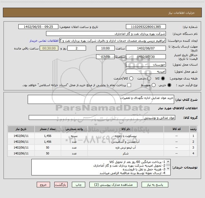Click the تاریخ نیاز column header
Viewport: 205px width, 198px height.
[21, 129]
